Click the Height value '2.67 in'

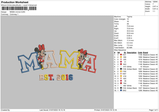(155, 6)
